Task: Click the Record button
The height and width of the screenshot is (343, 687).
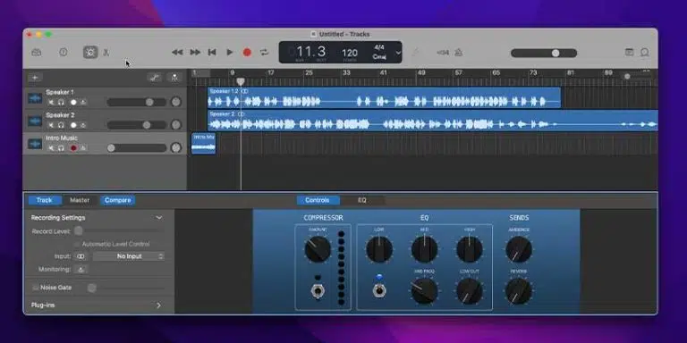Action: (247, 53)
